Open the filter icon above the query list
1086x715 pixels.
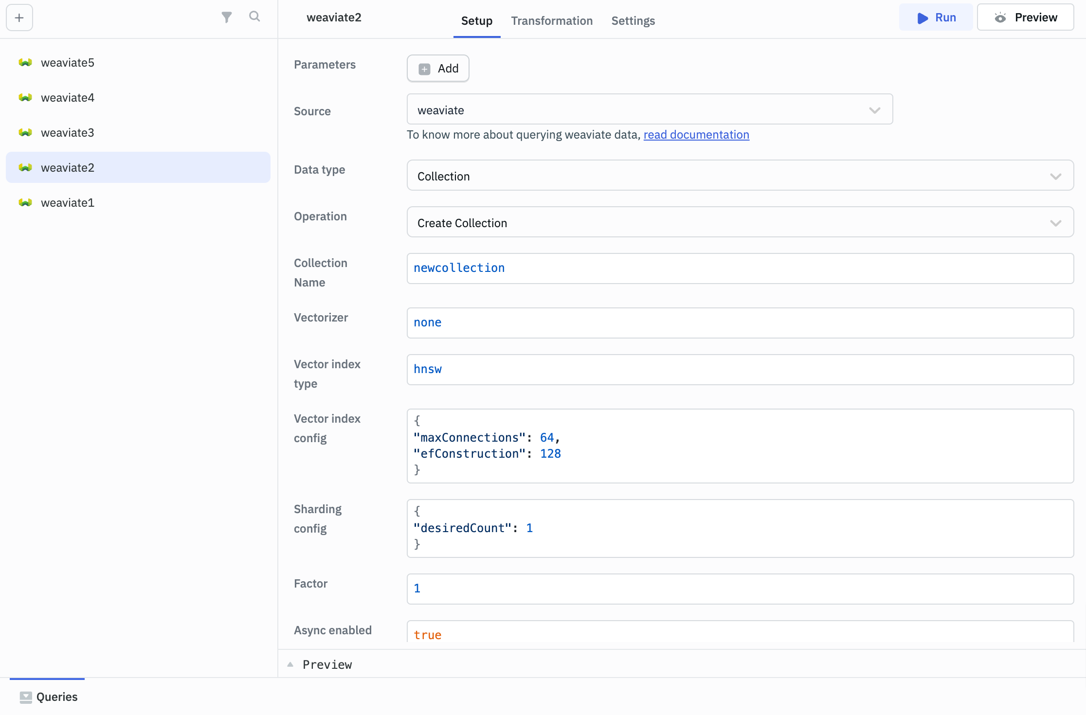pos(227,16)
